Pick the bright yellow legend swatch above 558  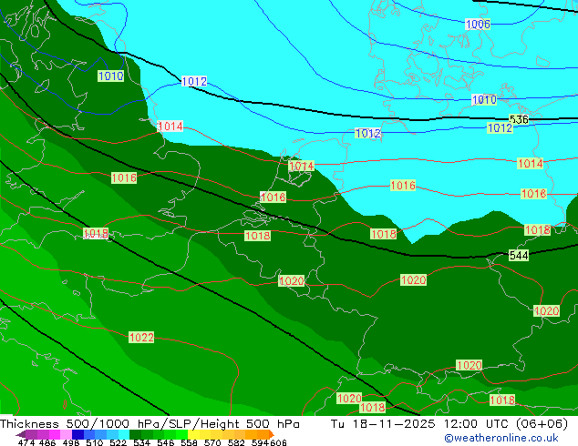(x=193, y=434)
